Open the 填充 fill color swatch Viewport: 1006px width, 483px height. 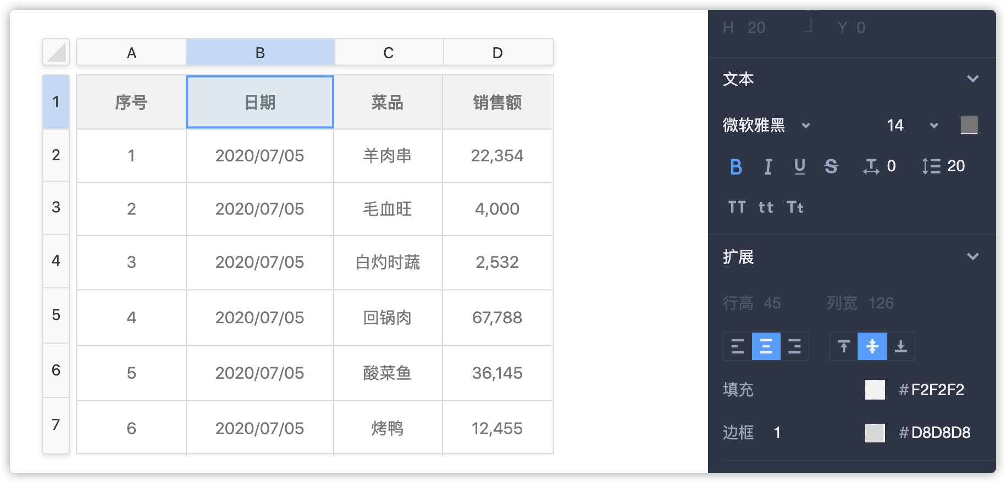[x=875, y=390]
